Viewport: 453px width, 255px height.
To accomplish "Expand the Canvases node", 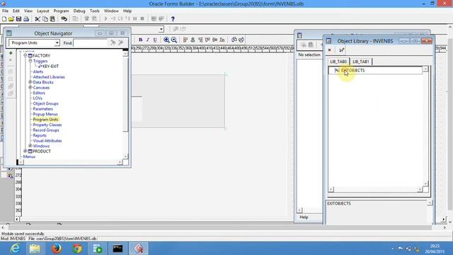I will coord(30,87).
